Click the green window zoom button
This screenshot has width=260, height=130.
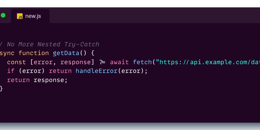coord(3,15)
